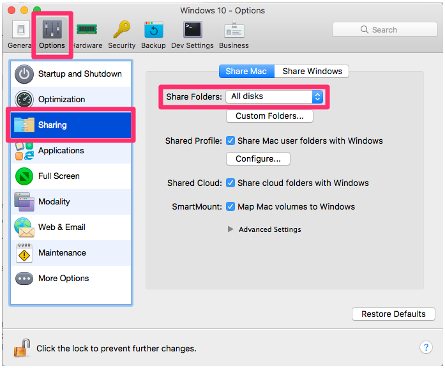
Task: Select the Applications label in sidebar
Action: coord(61,151)
